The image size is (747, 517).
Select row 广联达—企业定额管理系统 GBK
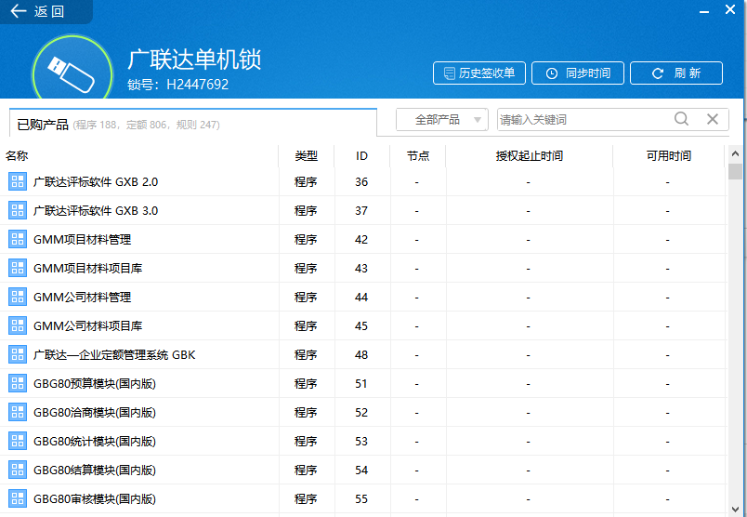tap(363, 355)
